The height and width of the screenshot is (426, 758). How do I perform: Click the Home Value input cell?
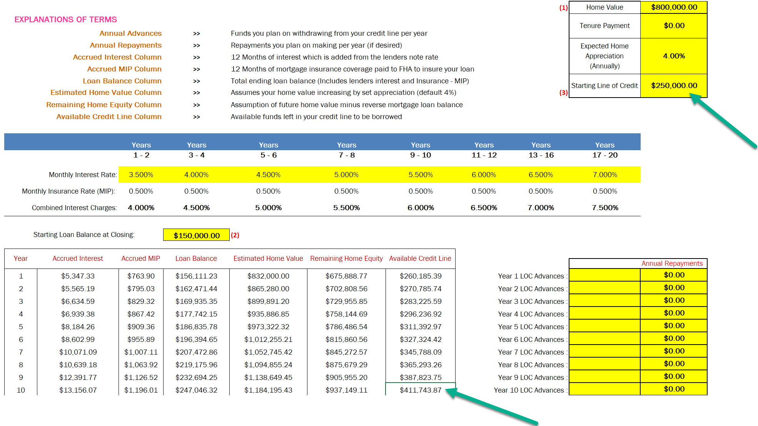674,7
